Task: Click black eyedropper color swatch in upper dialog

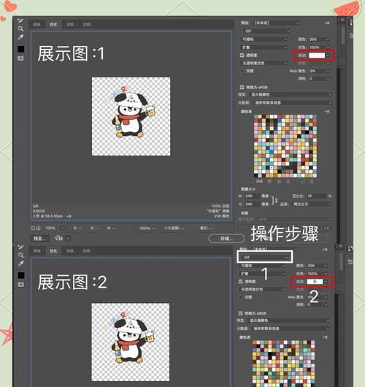Action: (20, 49)
